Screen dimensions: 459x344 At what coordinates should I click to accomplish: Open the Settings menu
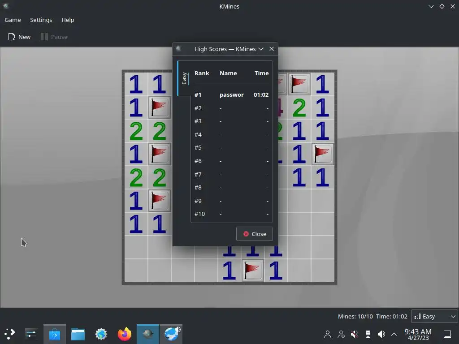(x=41, y=20)
